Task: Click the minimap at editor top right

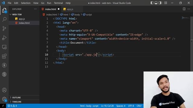Action: (x=186, y=18)
